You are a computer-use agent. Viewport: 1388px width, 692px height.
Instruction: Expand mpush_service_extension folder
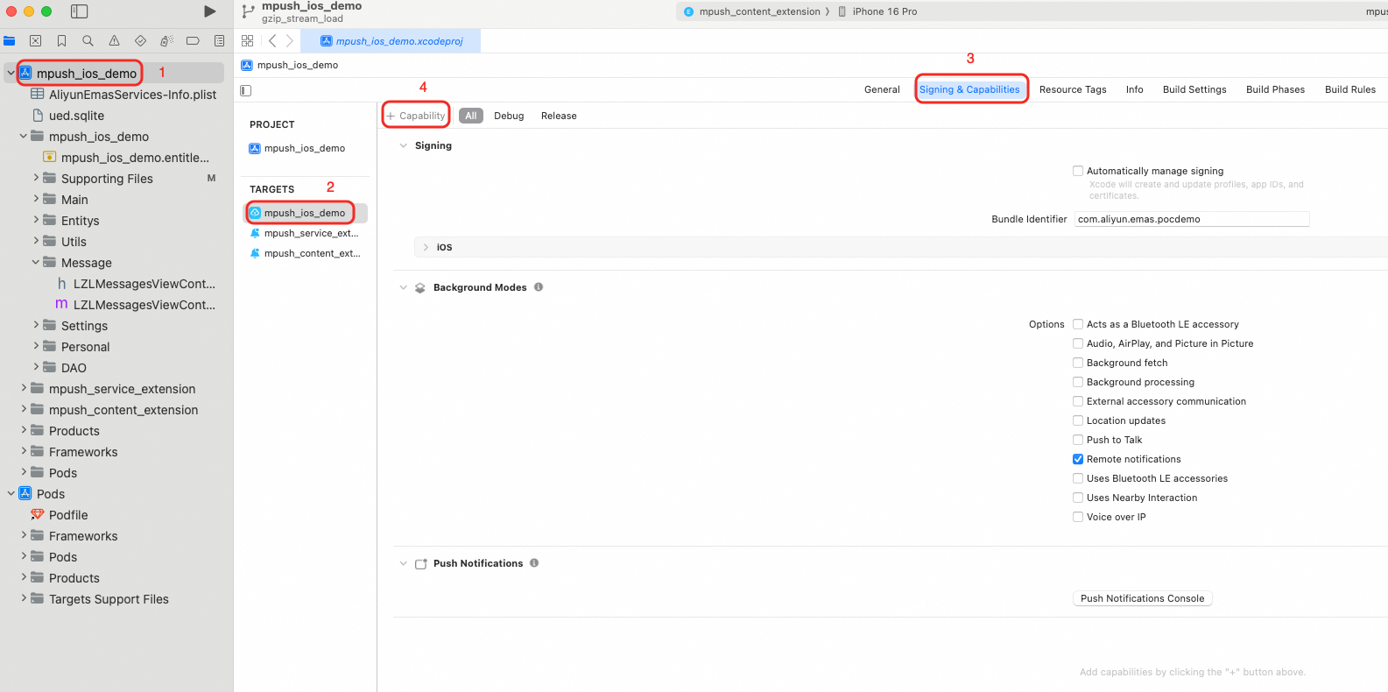[24, 388]
